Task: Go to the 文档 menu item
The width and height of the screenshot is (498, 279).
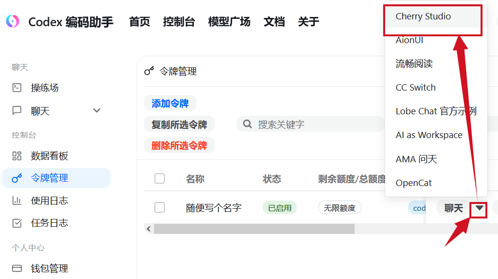Action: pos(274,21)
